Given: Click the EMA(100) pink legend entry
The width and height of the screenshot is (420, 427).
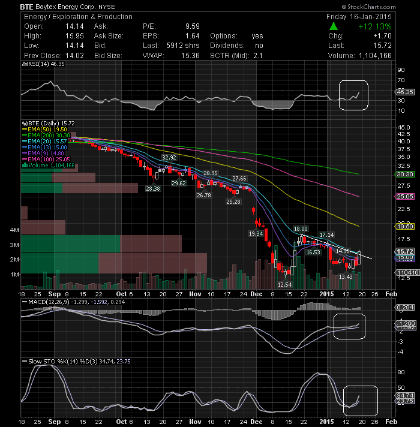Looking at the screenshot, I should point(46,160).
